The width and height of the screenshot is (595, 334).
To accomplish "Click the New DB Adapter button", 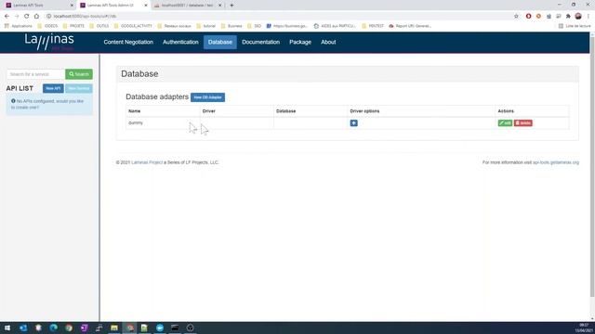I will click(x=207, y=97).
